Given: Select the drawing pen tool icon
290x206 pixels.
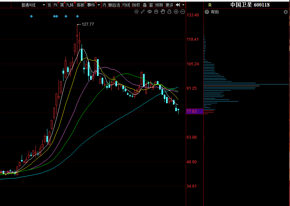Looking at the screenshot, I should (143, 11).
